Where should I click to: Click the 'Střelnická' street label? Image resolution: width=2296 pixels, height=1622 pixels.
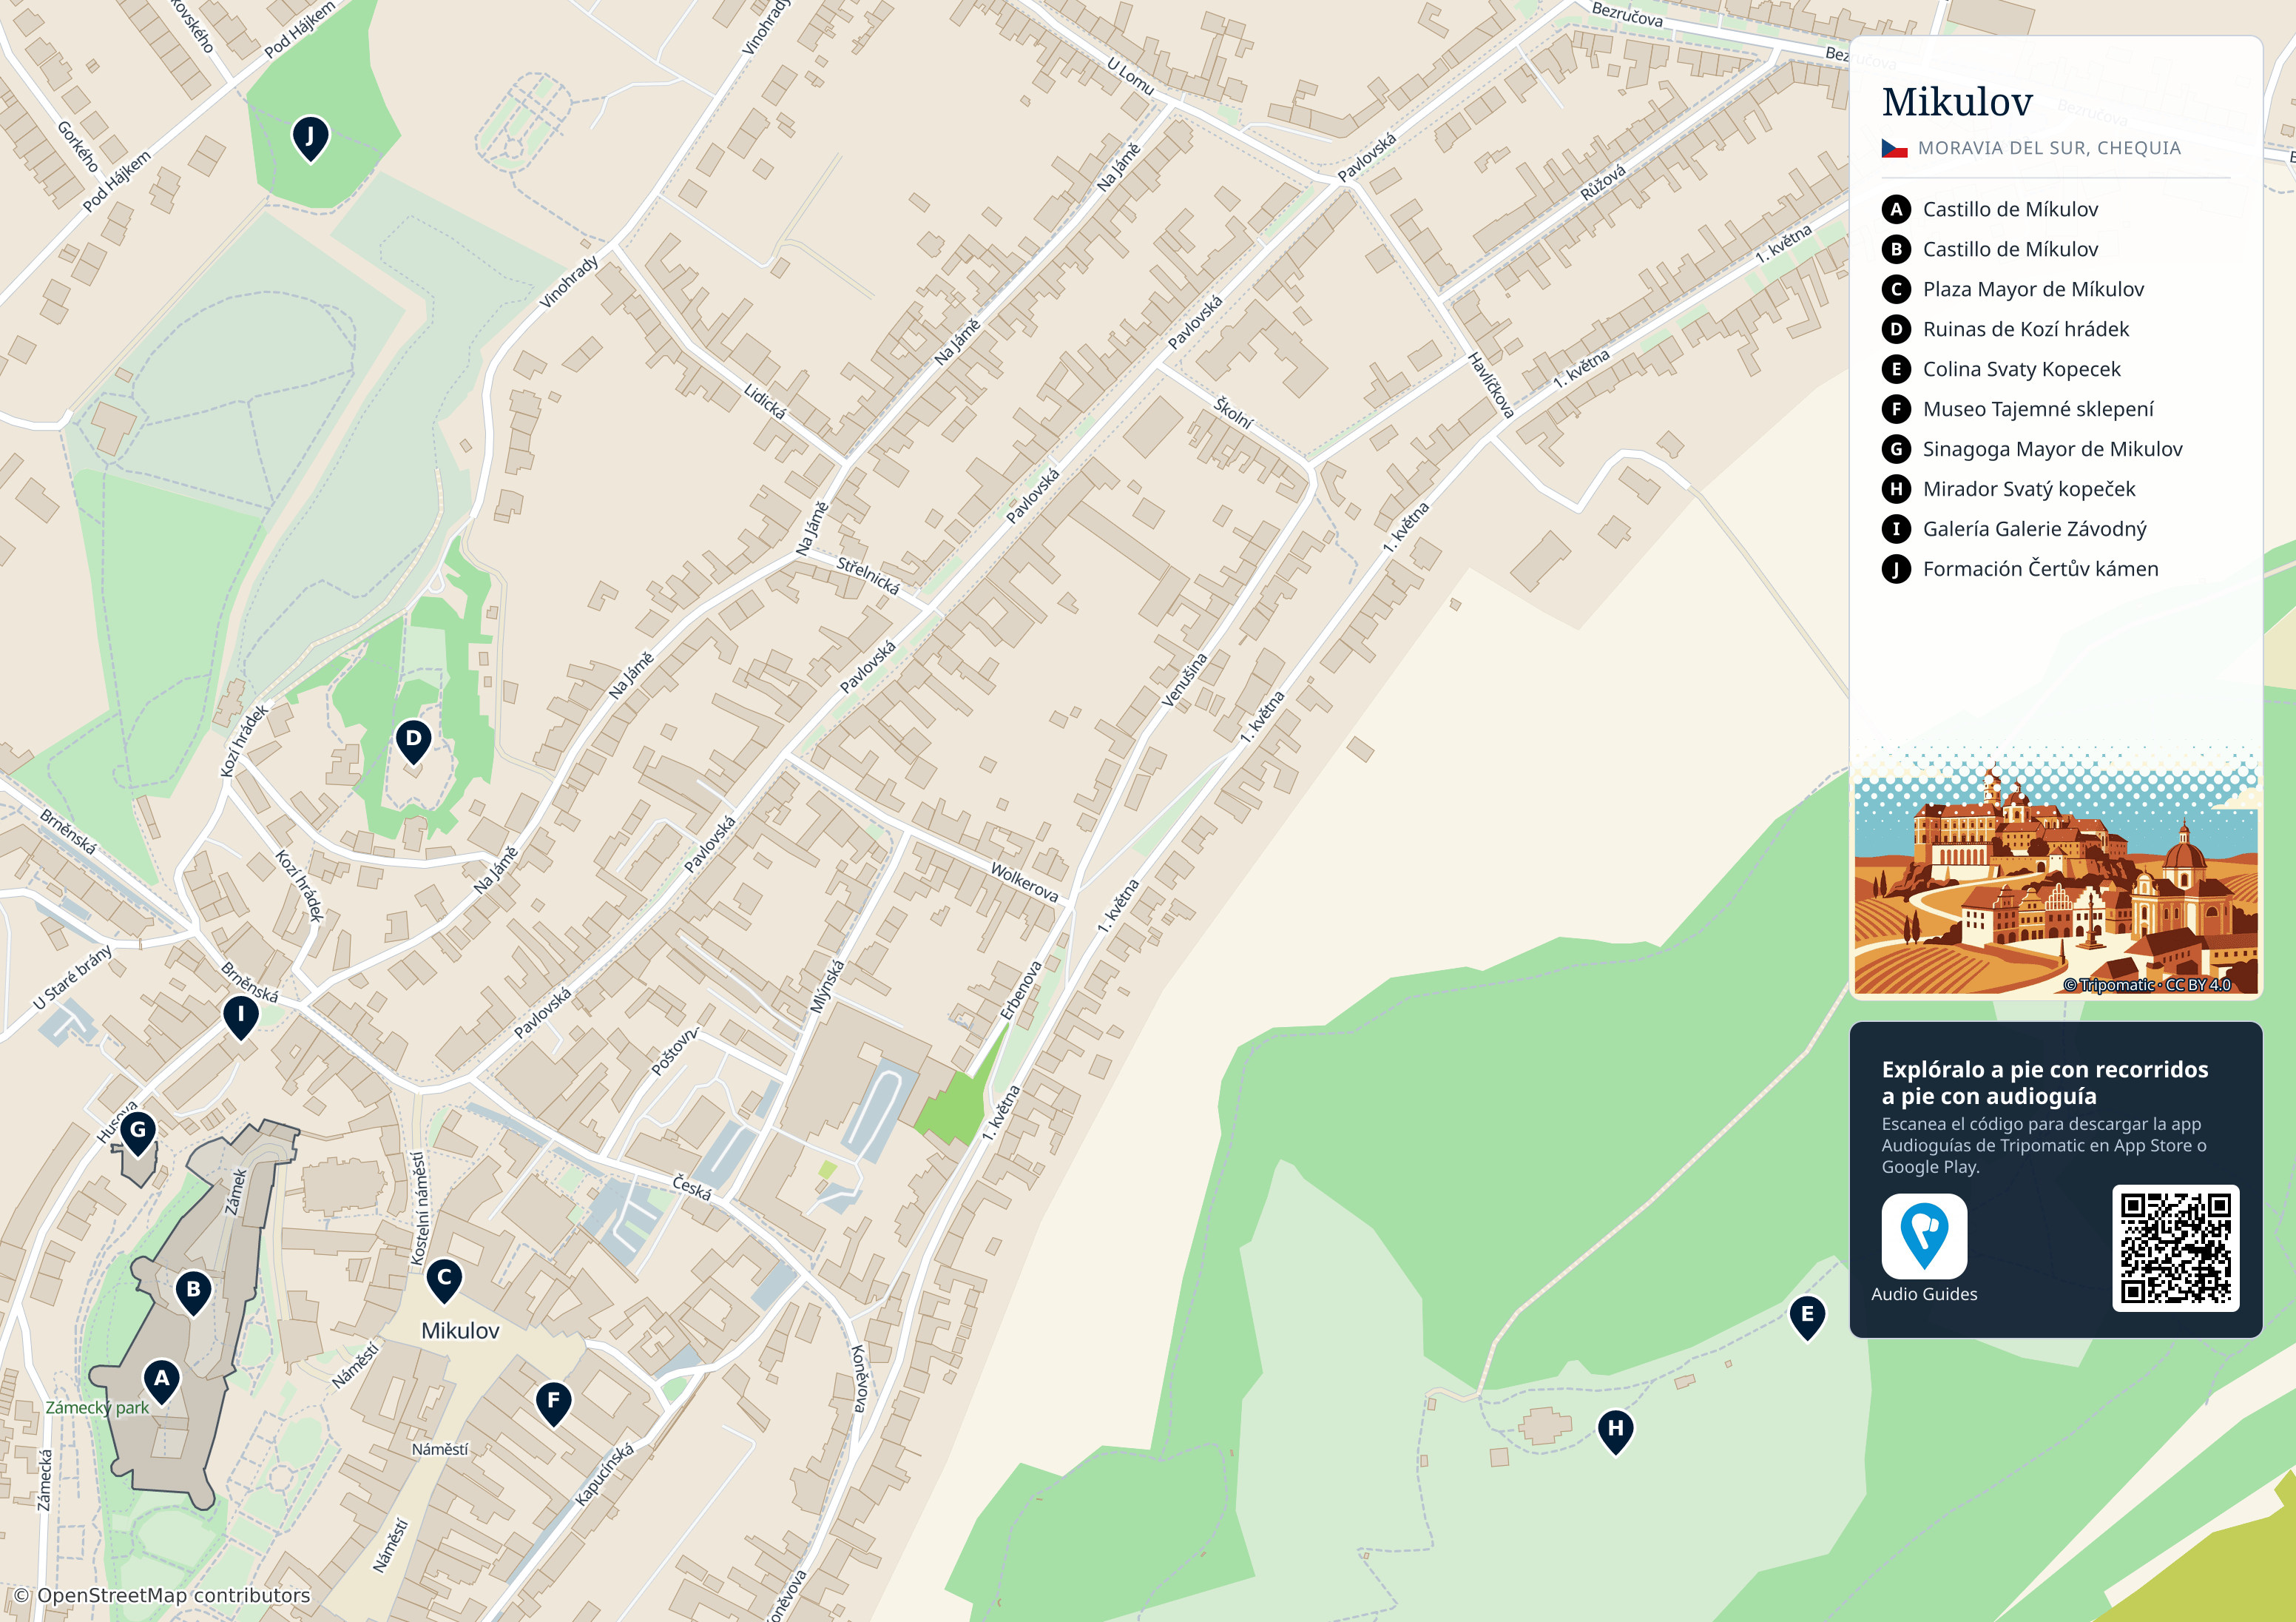(x=868, y=576)
